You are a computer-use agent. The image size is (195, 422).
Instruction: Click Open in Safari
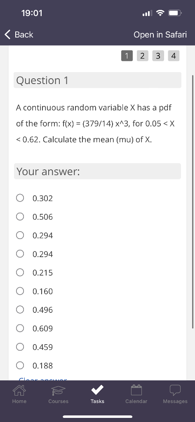[x=160, y=35]
